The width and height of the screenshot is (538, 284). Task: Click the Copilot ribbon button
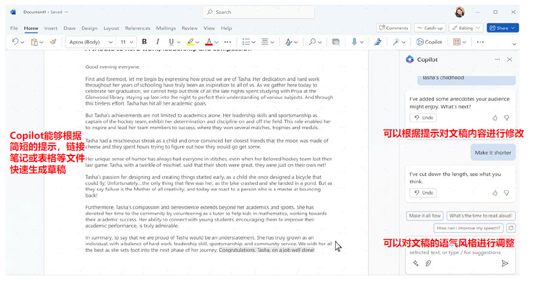tap(429, 42)
